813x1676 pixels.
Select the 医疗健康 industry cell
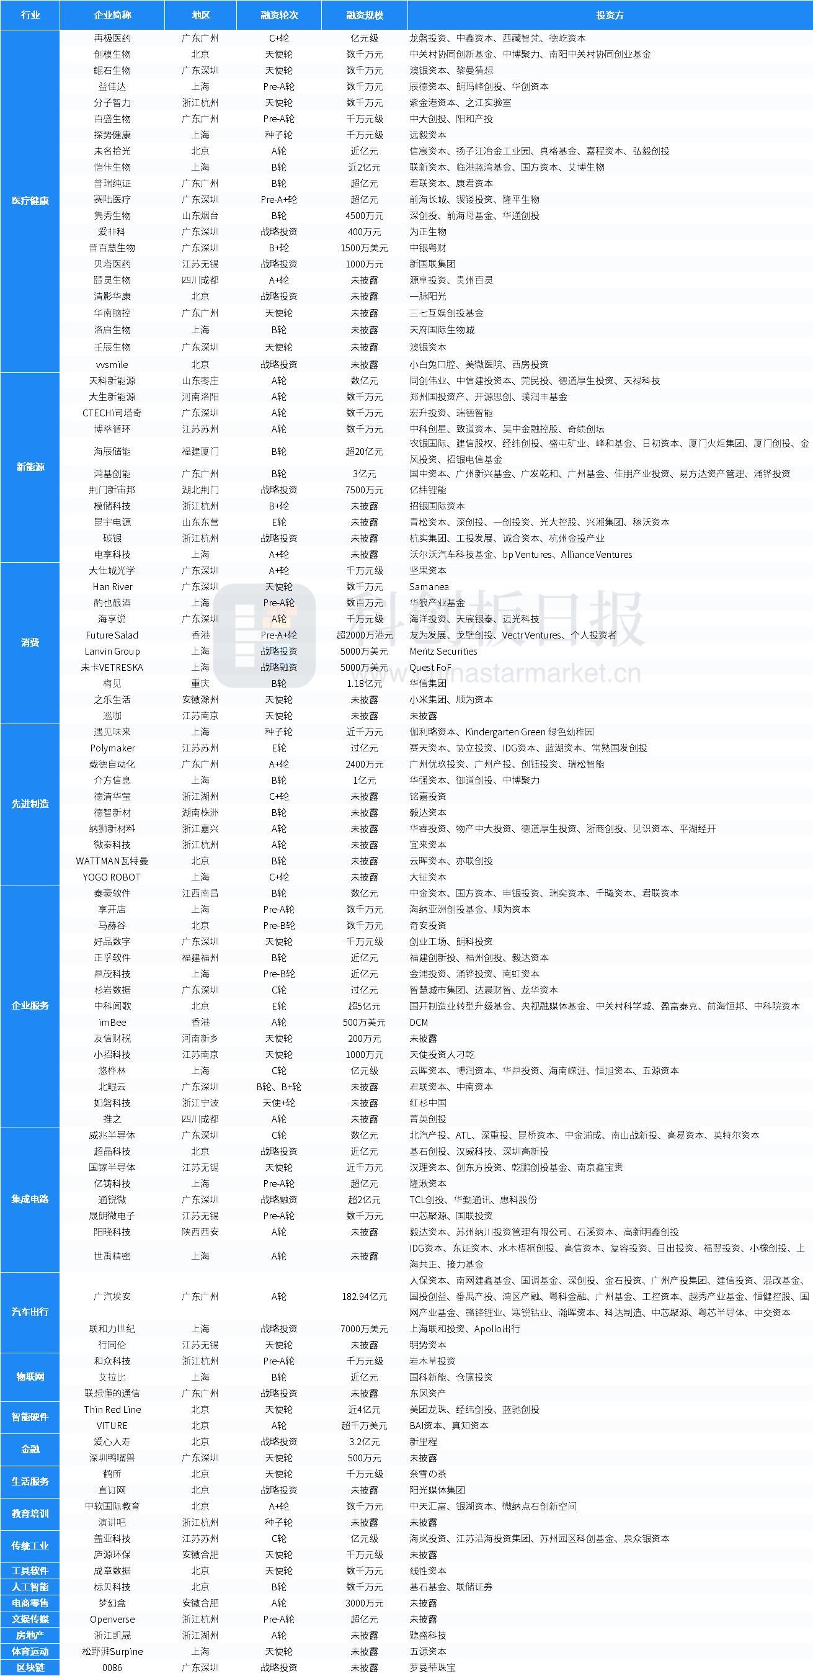click(30, 201)
